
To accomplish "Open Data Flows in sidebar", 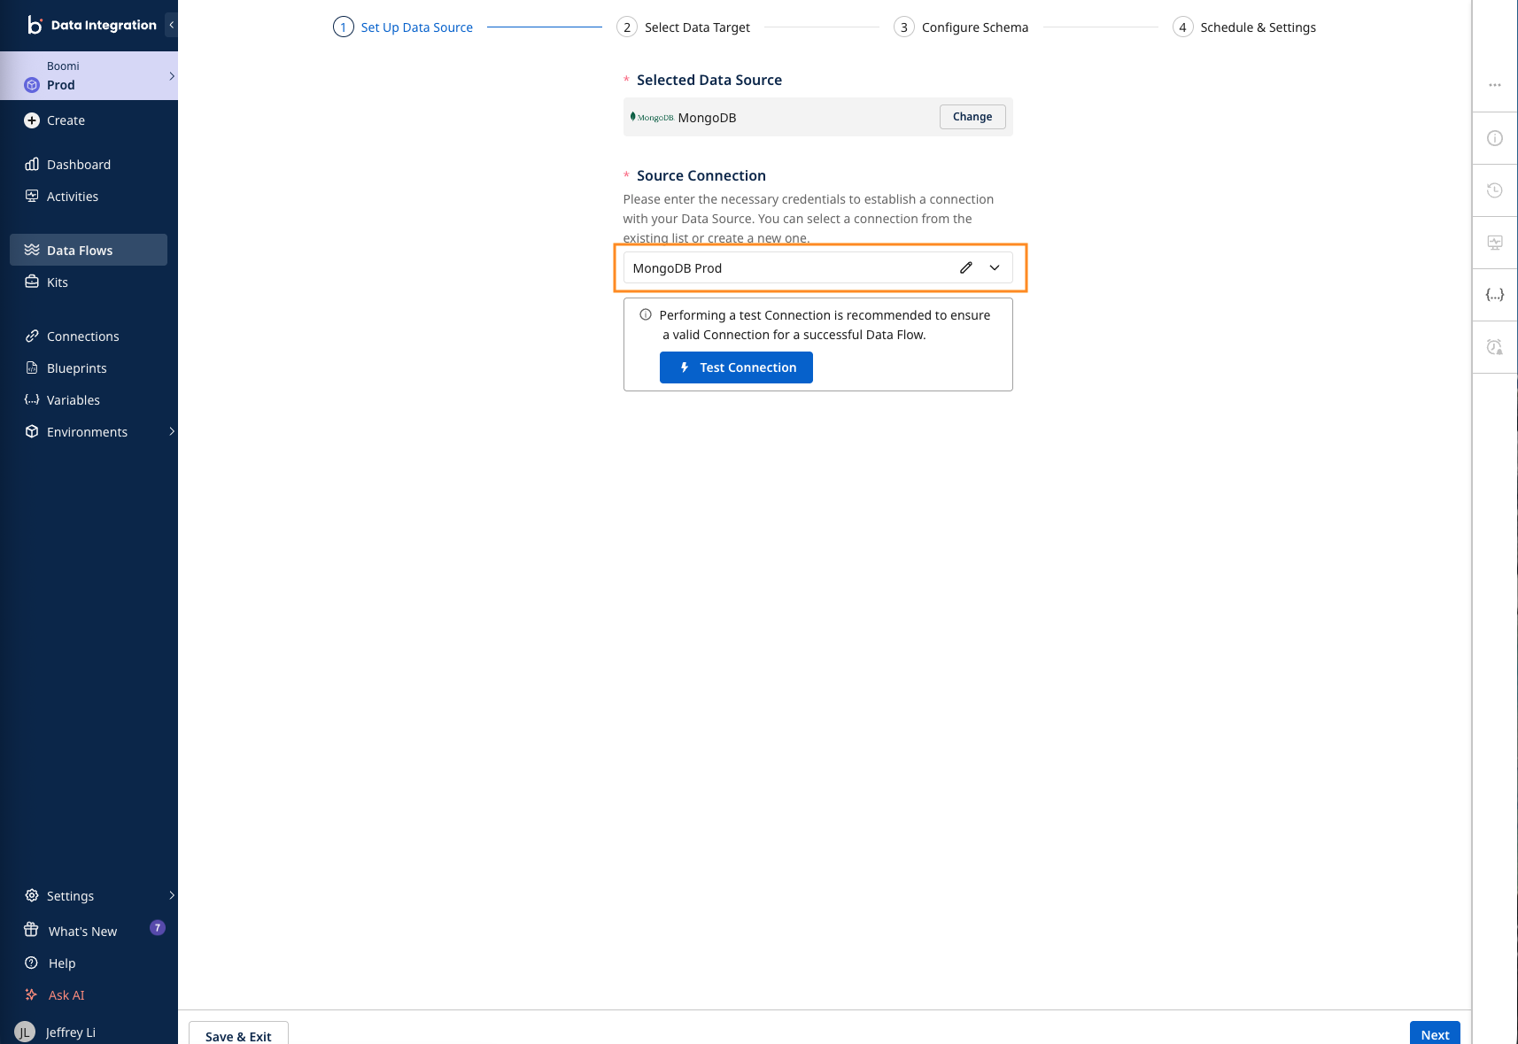I will (x=89, y=250).
